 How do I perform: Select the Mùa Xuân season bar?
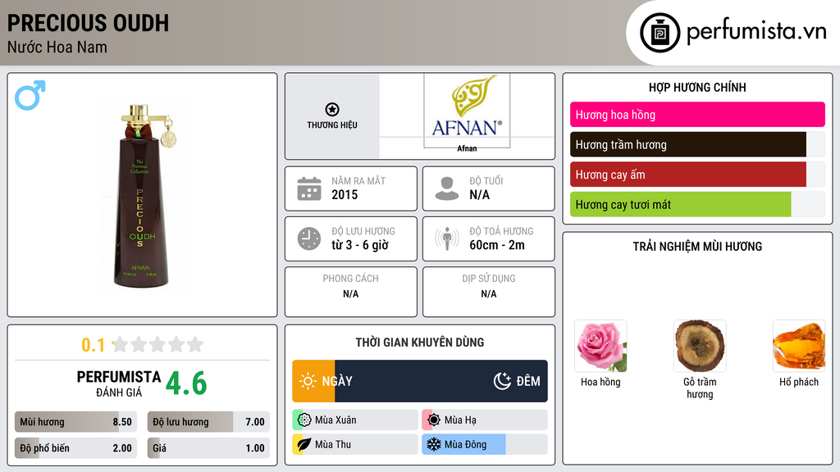354,420
